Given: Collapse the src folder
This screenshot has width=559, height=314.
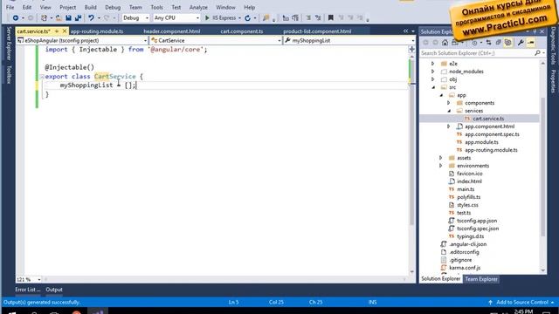Looking at the screenshot, I should (x=433, y=87).
